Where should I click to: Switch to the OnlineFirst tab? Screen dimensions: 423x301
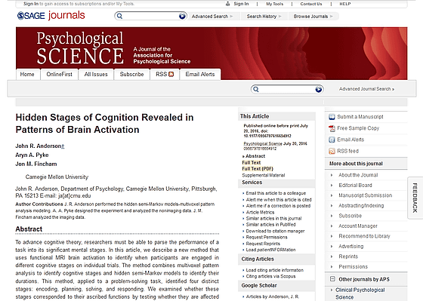(60, 75)
